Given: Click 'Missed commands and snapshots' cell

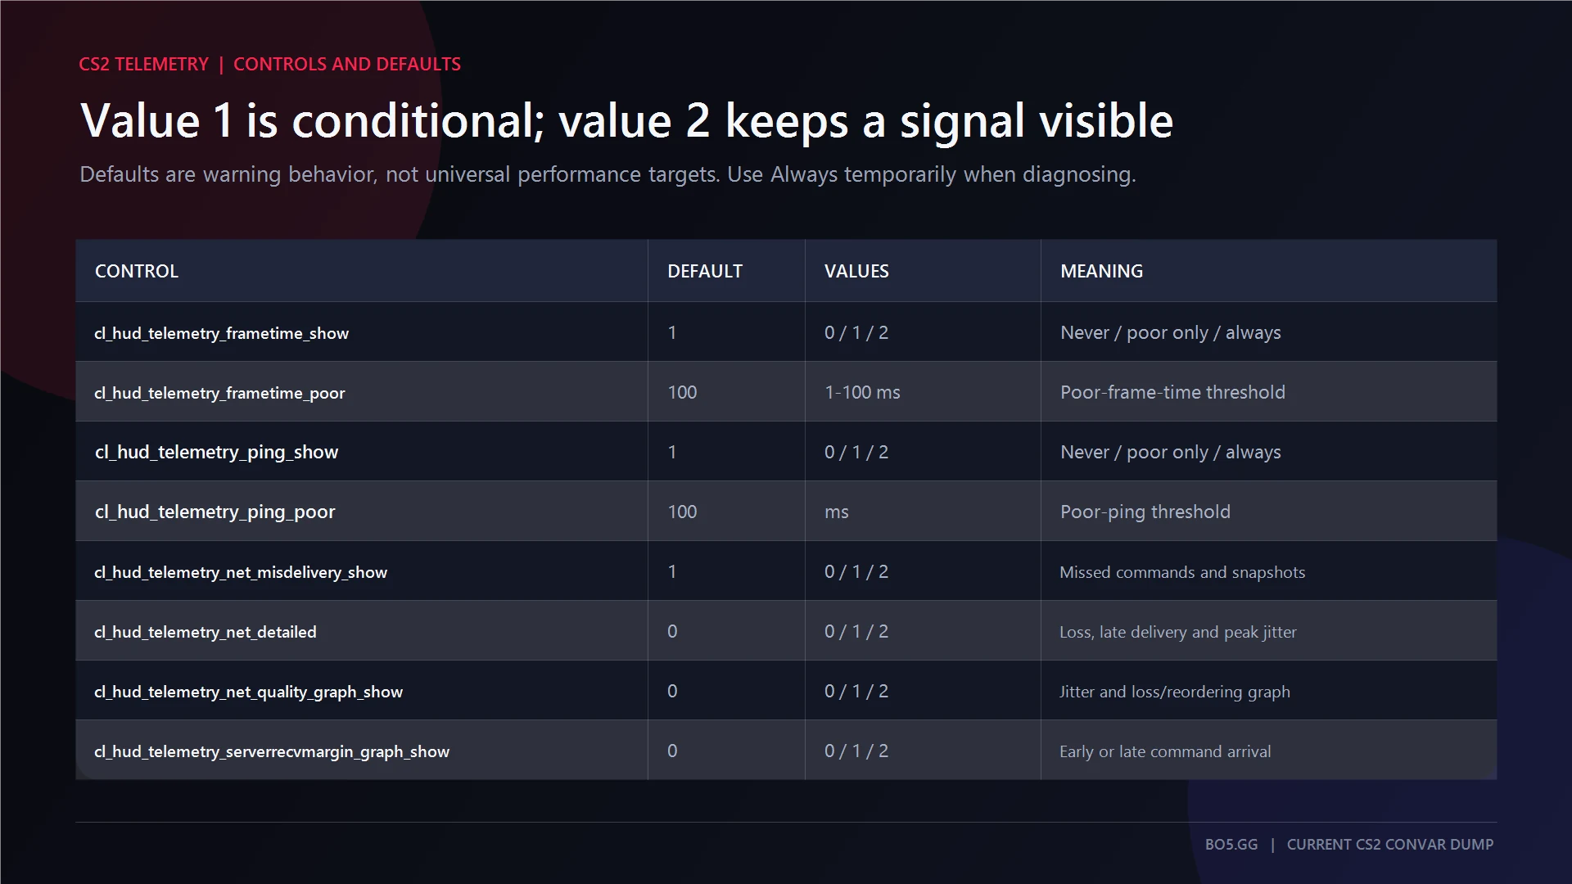Looking at the screenshot, I should (1182, 572).
